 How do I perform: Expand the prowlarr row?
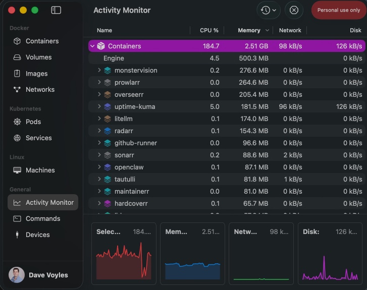pyautogui.click(x=99, y=82)
